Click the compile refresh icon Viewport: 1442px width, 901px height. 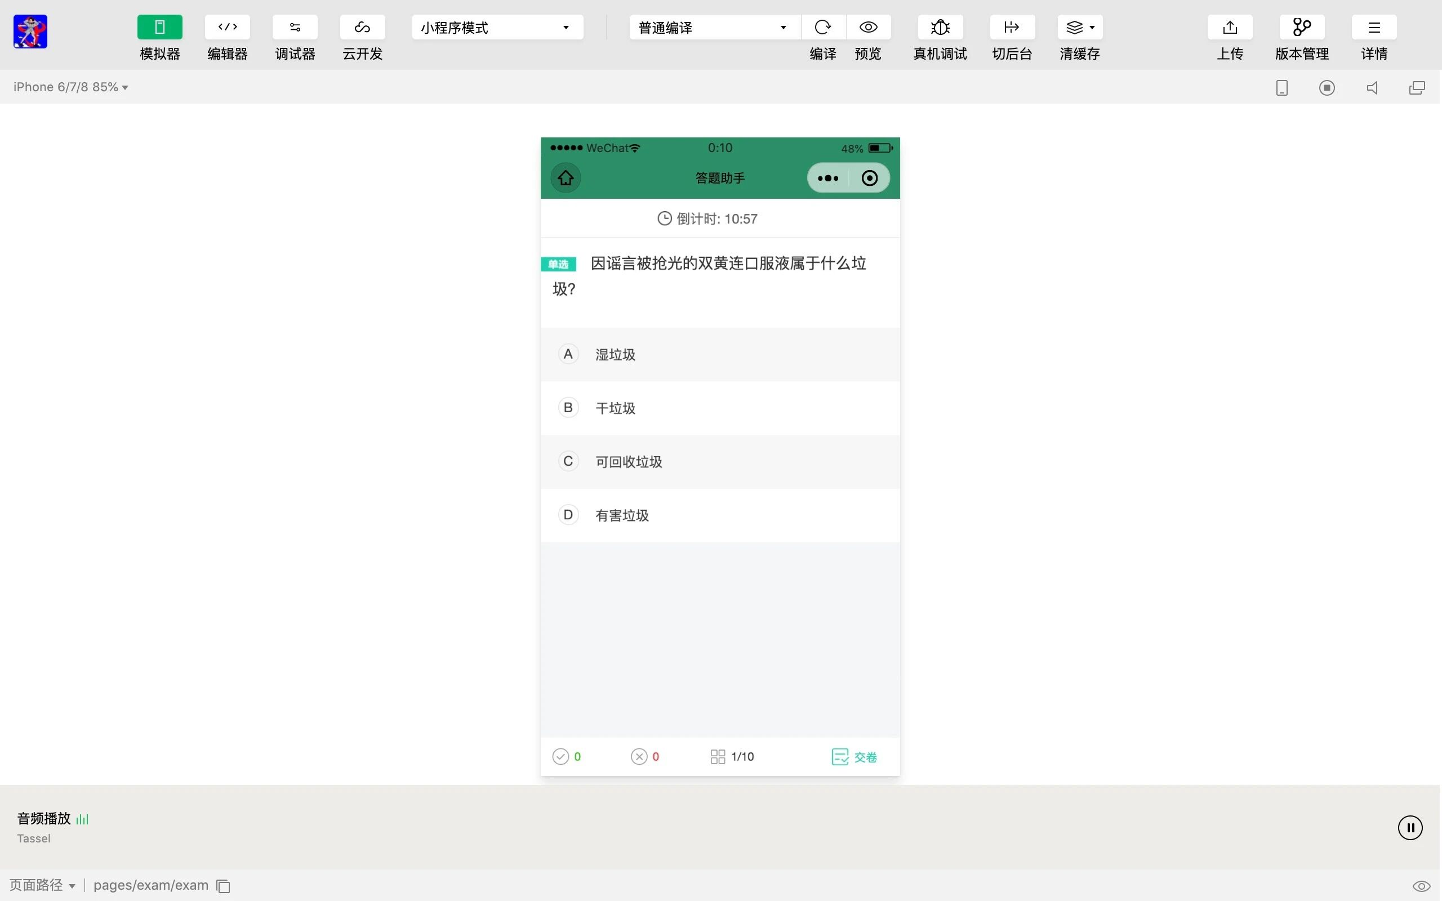point(822,28)
